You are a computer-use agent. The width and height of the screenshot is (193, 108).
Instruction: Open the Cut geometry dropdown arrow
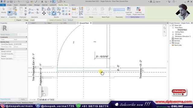35,10
